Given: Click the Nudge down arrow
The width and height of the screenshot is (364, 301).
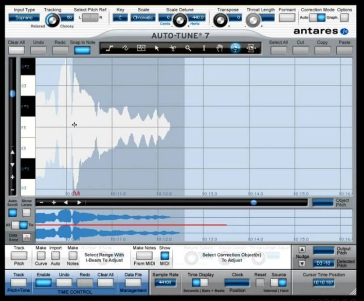Looking at the screenshot, I should (x=302, y=264).
